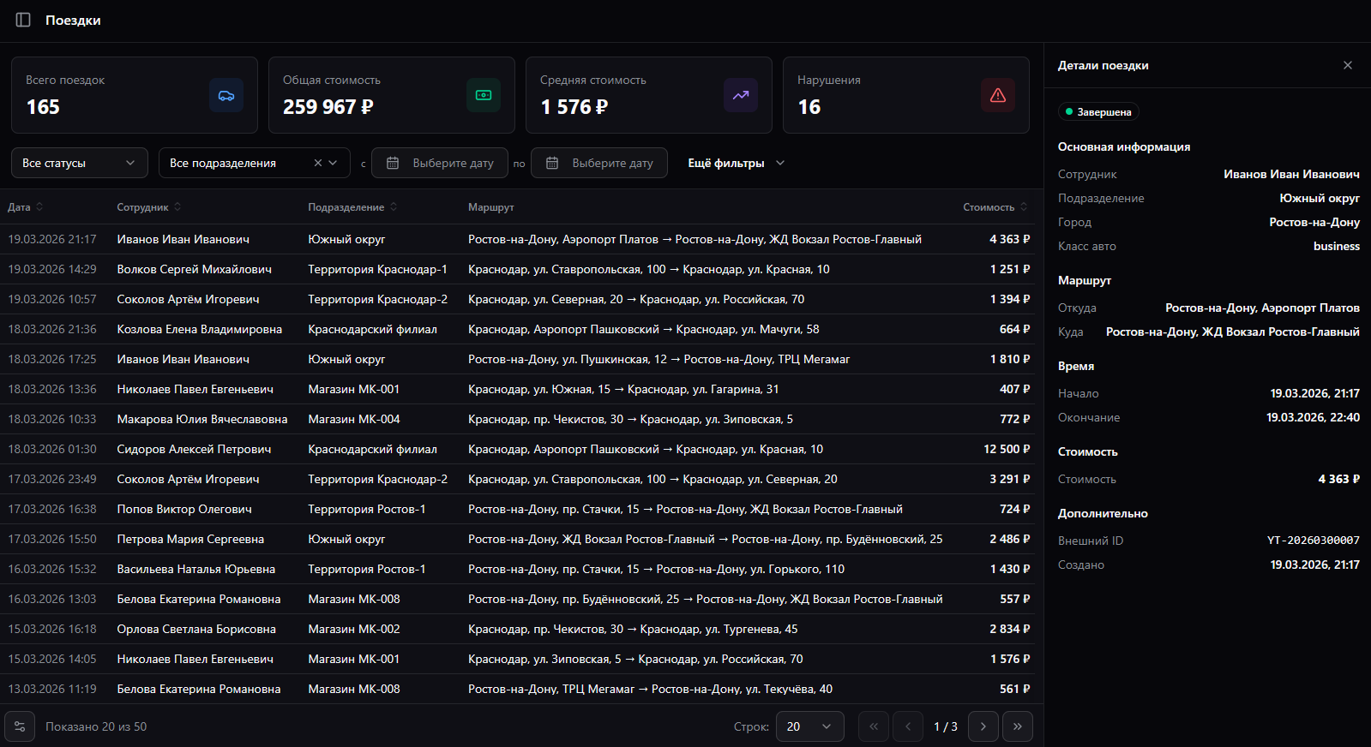This screenshot has width=1371, height=747.
Task: Clear the Все подразделения filter selection
Action: coord(317,163)
